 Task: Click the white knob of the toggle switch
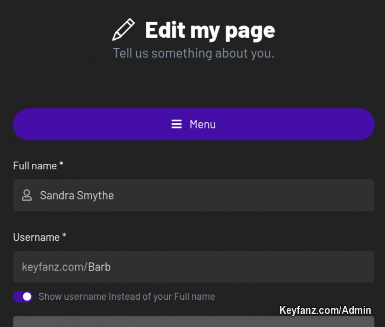[27, 297]
